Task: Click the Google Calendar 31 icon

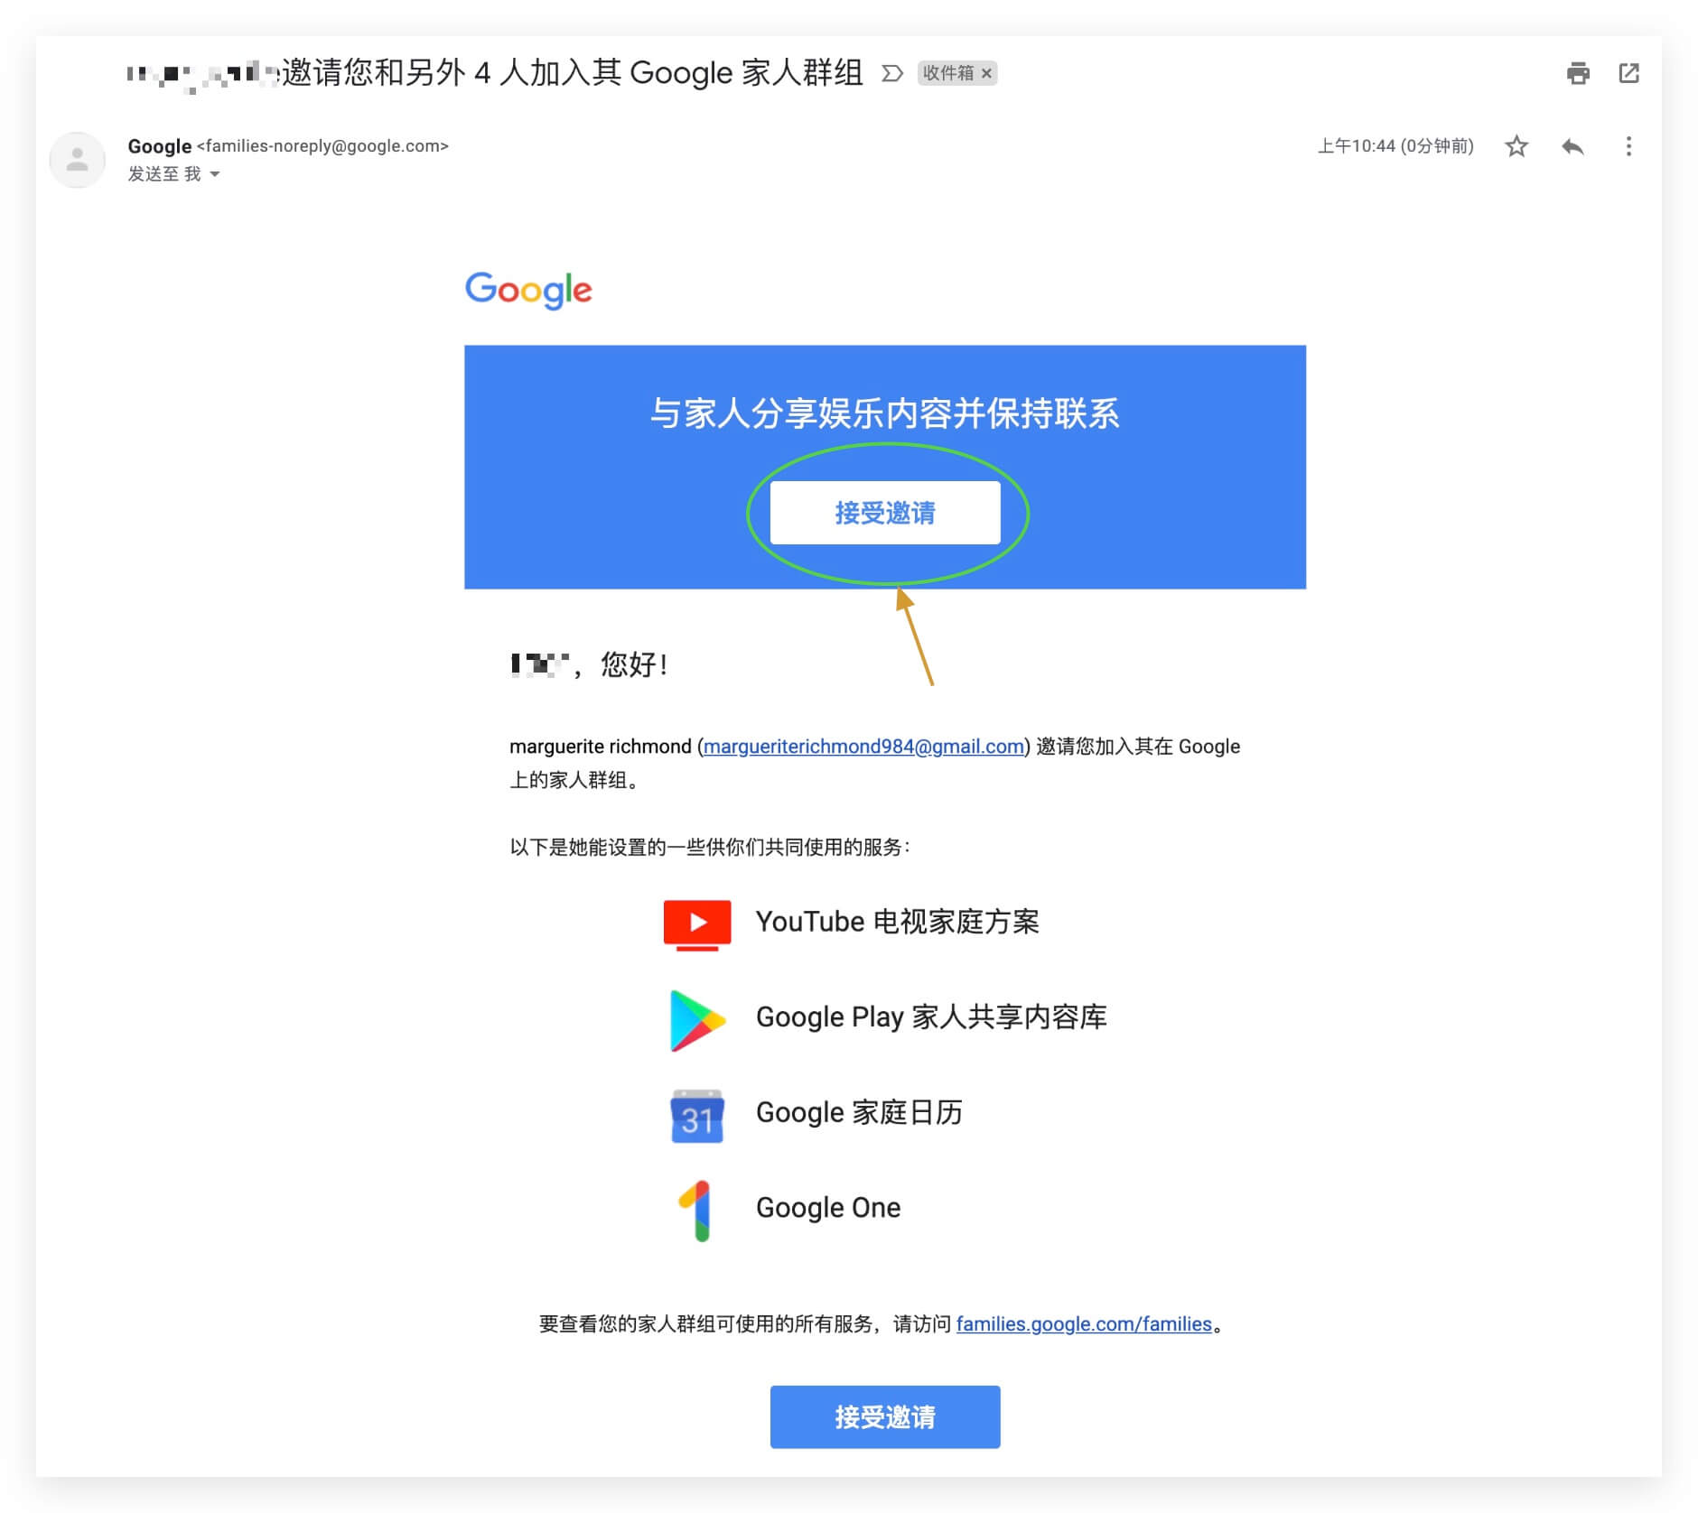Action: coord(697,1116)
